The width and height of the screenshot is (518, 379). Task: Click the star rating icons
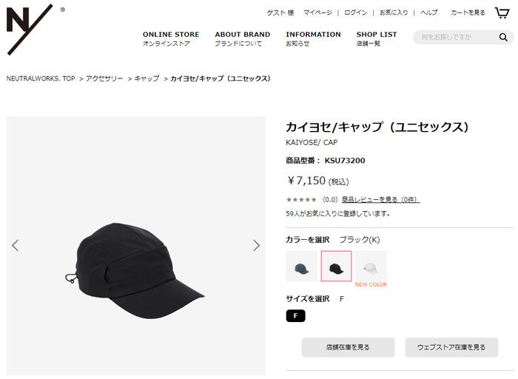point(301,200)
